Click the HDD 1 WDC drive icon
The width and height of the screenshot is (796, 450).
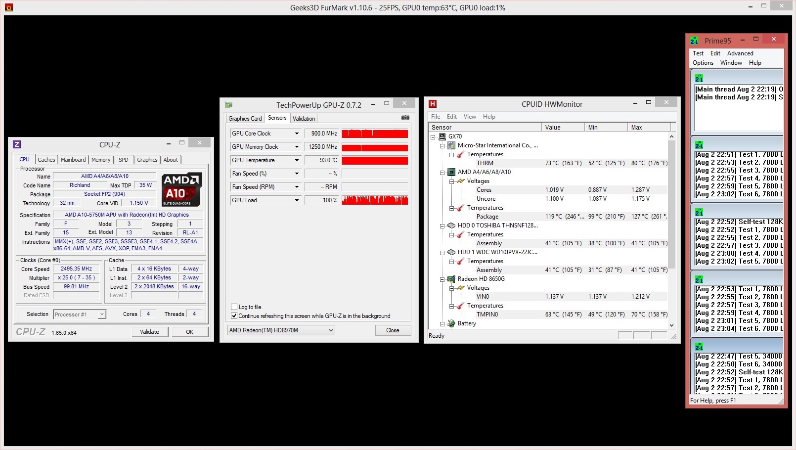click(x=451, y=252)
